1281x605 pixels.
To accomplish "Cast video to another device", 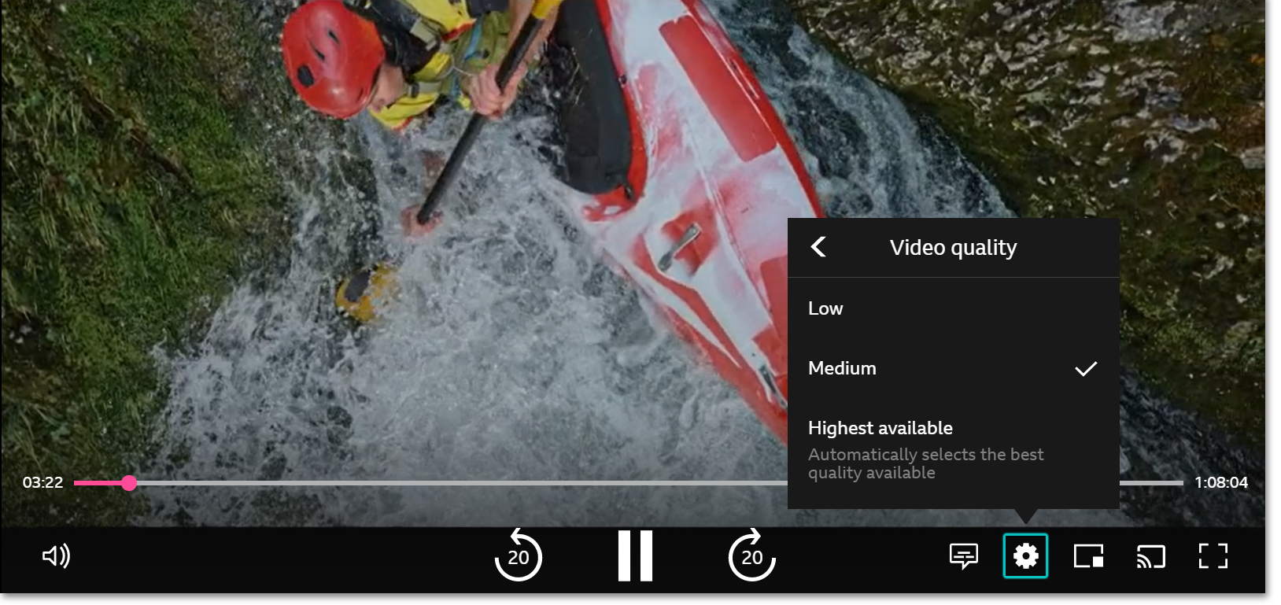I will (1150, 556).
